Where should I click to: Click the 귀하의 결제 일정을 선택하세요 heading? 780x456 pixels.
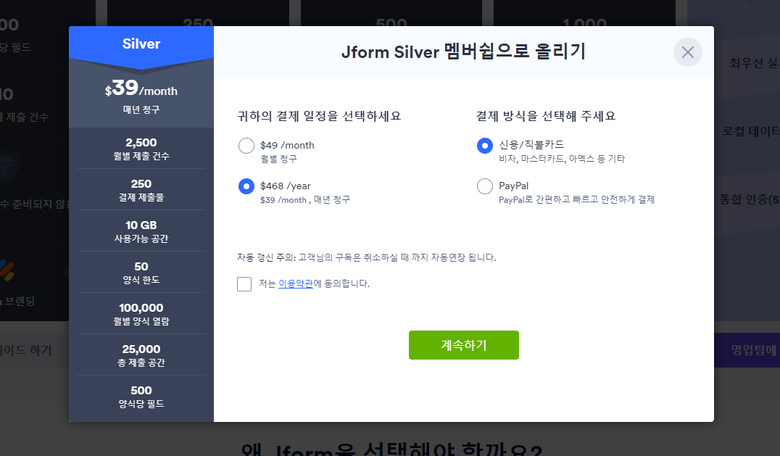pos(319,117)
